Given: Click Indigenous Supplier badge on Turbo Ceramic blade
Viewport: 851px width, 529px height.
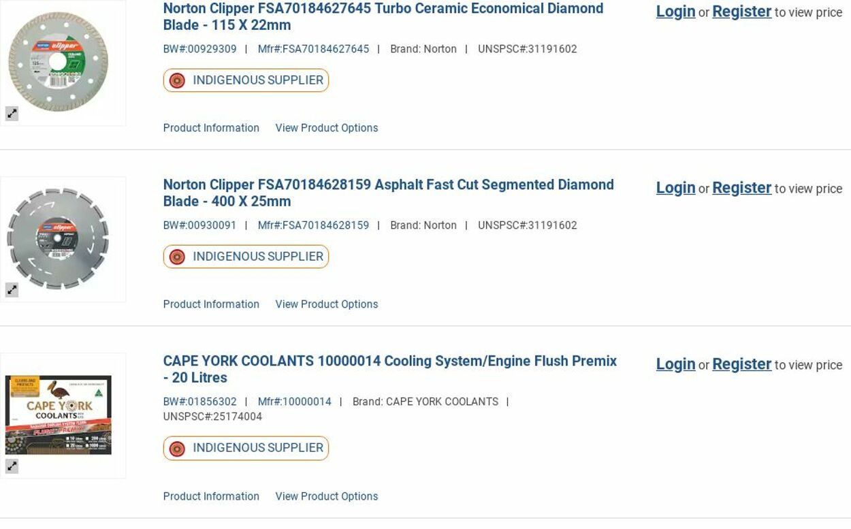Looking at the screenshot, I should tap(246, 80).
